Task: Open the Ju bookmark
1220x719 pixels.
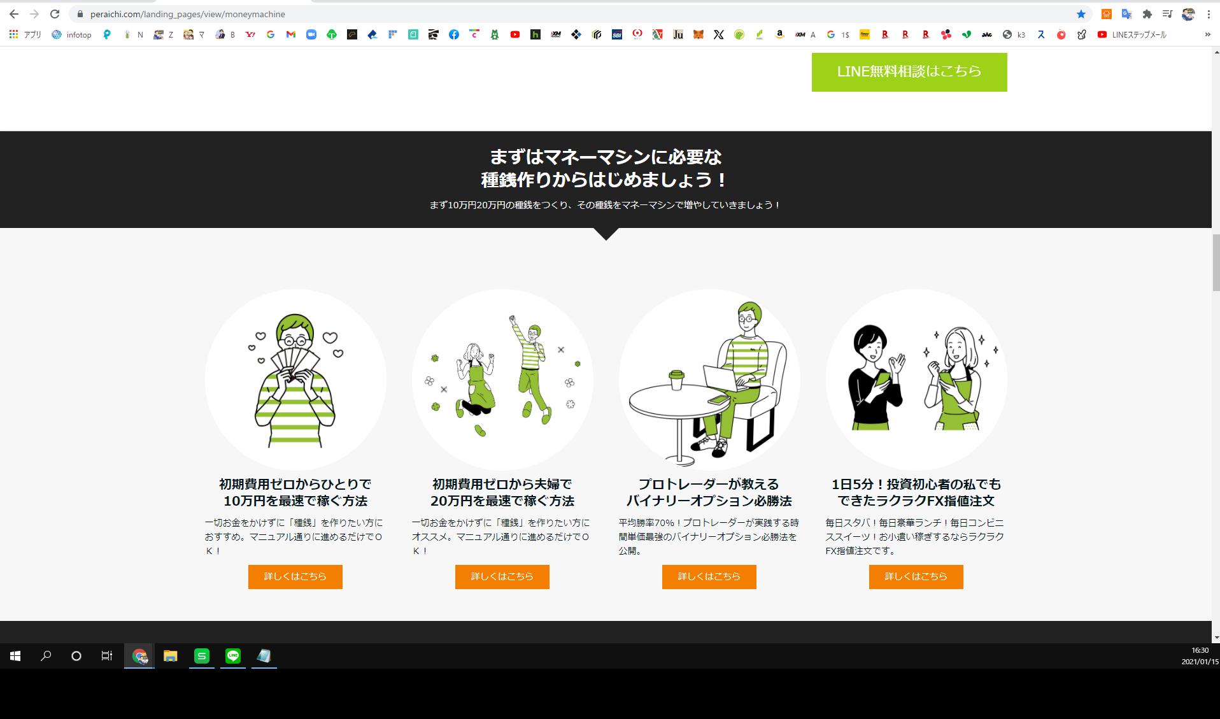Action: pyautogui.click(x=678, y=34)
